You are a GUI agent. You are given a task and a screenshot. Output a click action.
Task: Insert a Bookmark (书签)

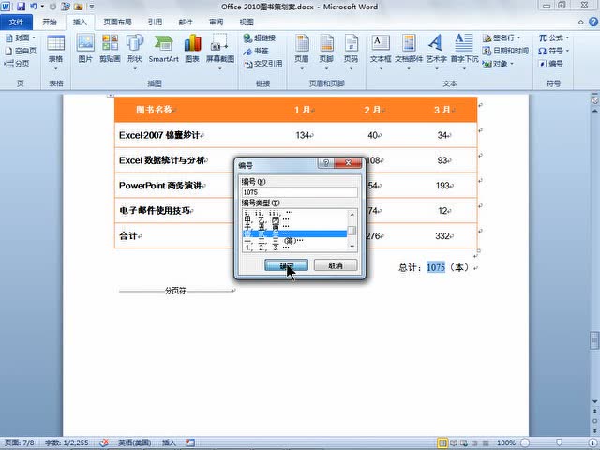[x=256, y=51]
